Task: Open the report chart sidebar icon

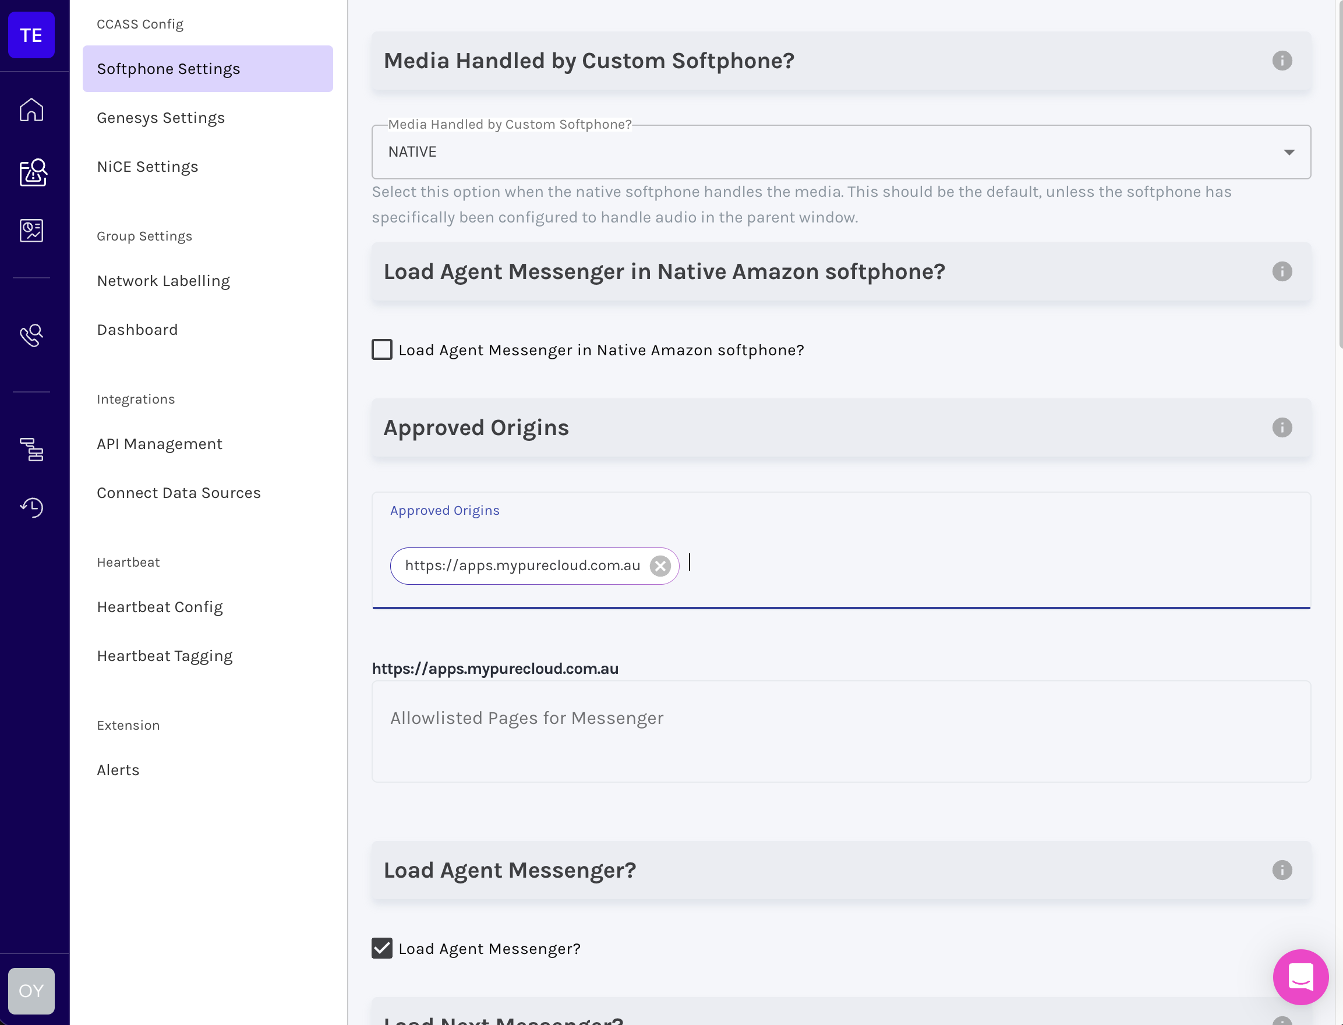Action: click(x=31, y=231)
